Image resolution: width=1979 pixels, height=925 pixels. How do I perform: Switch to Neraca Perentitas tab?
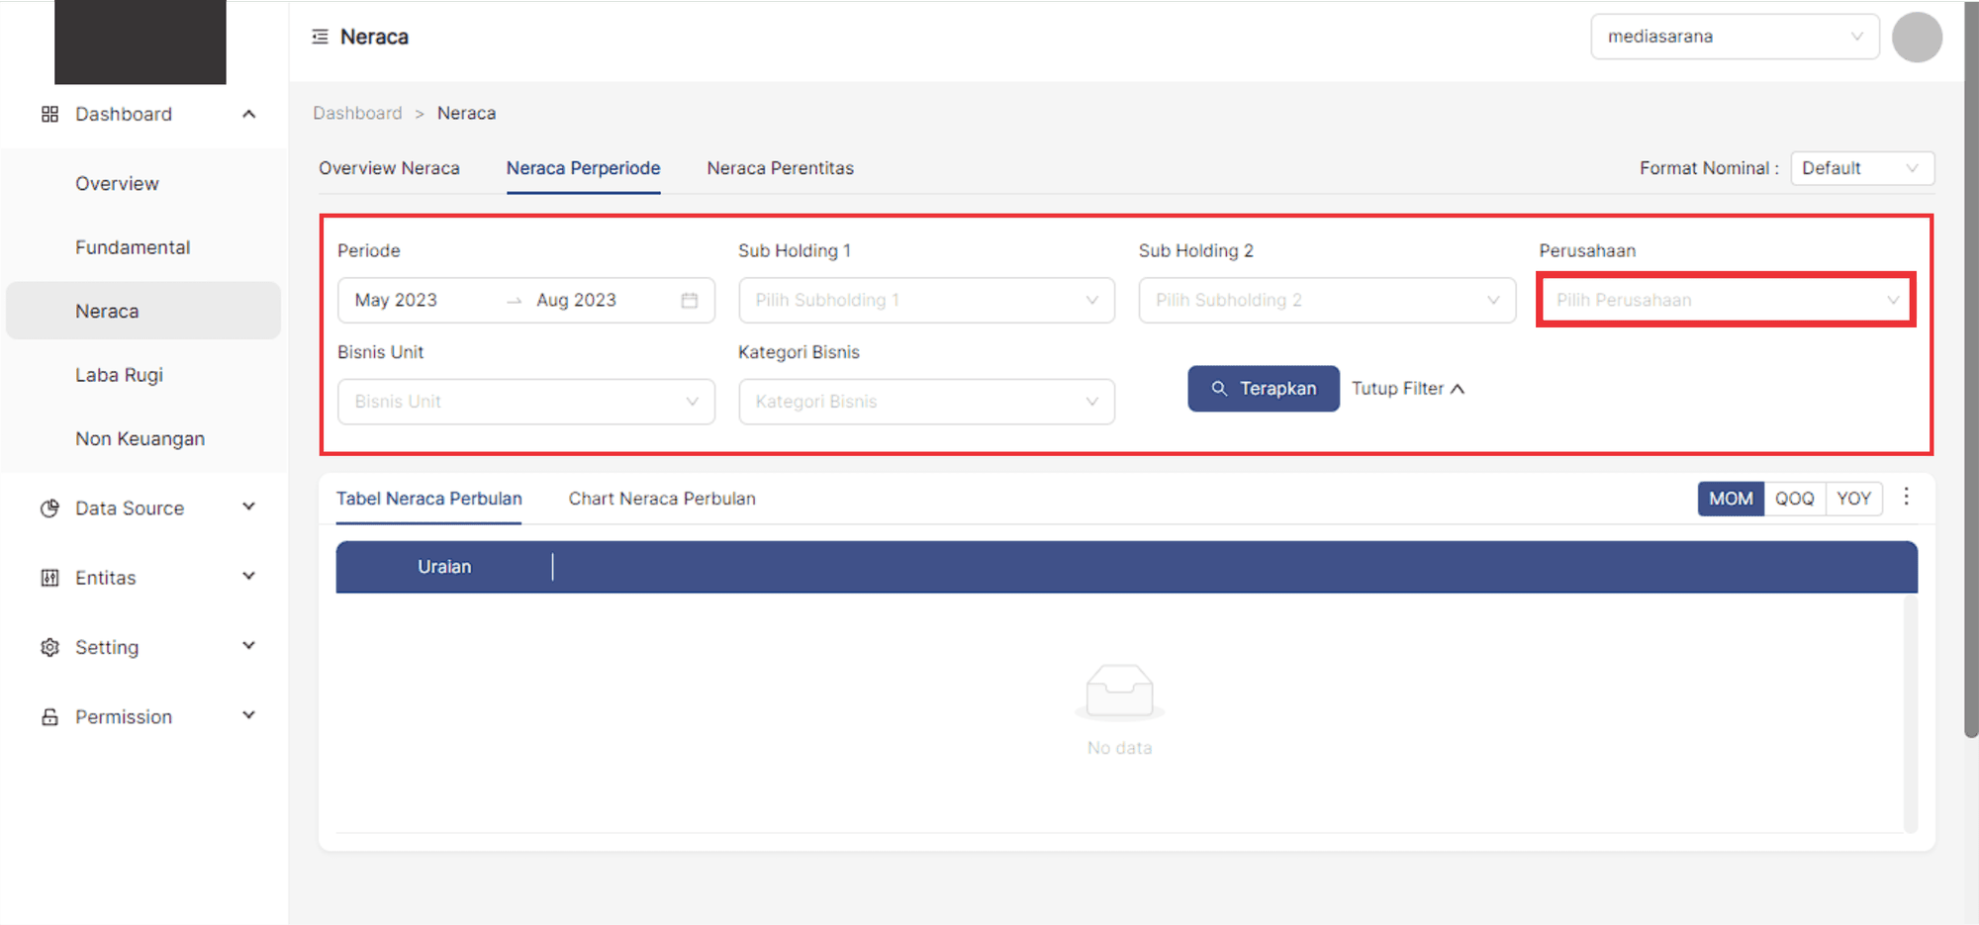[780, 168]
